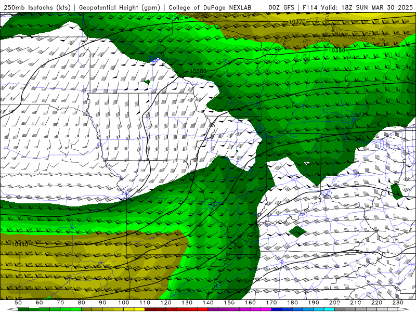Click the 130 value on the color scale

tap(187, 303)
